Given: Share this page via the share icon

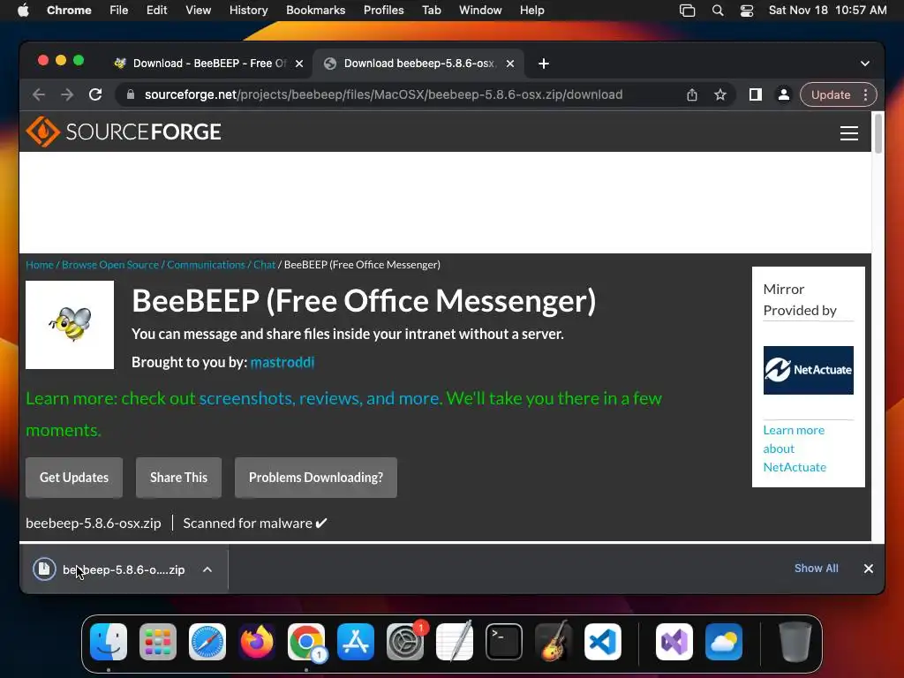Looking at the screenshot, I should [692, 94].
